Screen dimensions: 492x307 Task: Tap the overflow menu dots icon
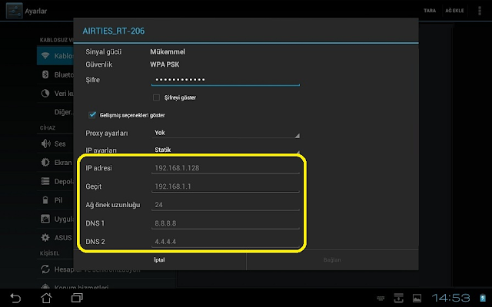click(480, 11)
